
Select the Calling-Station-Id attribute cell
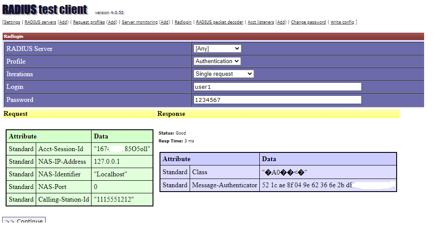[x=64, y=199]
